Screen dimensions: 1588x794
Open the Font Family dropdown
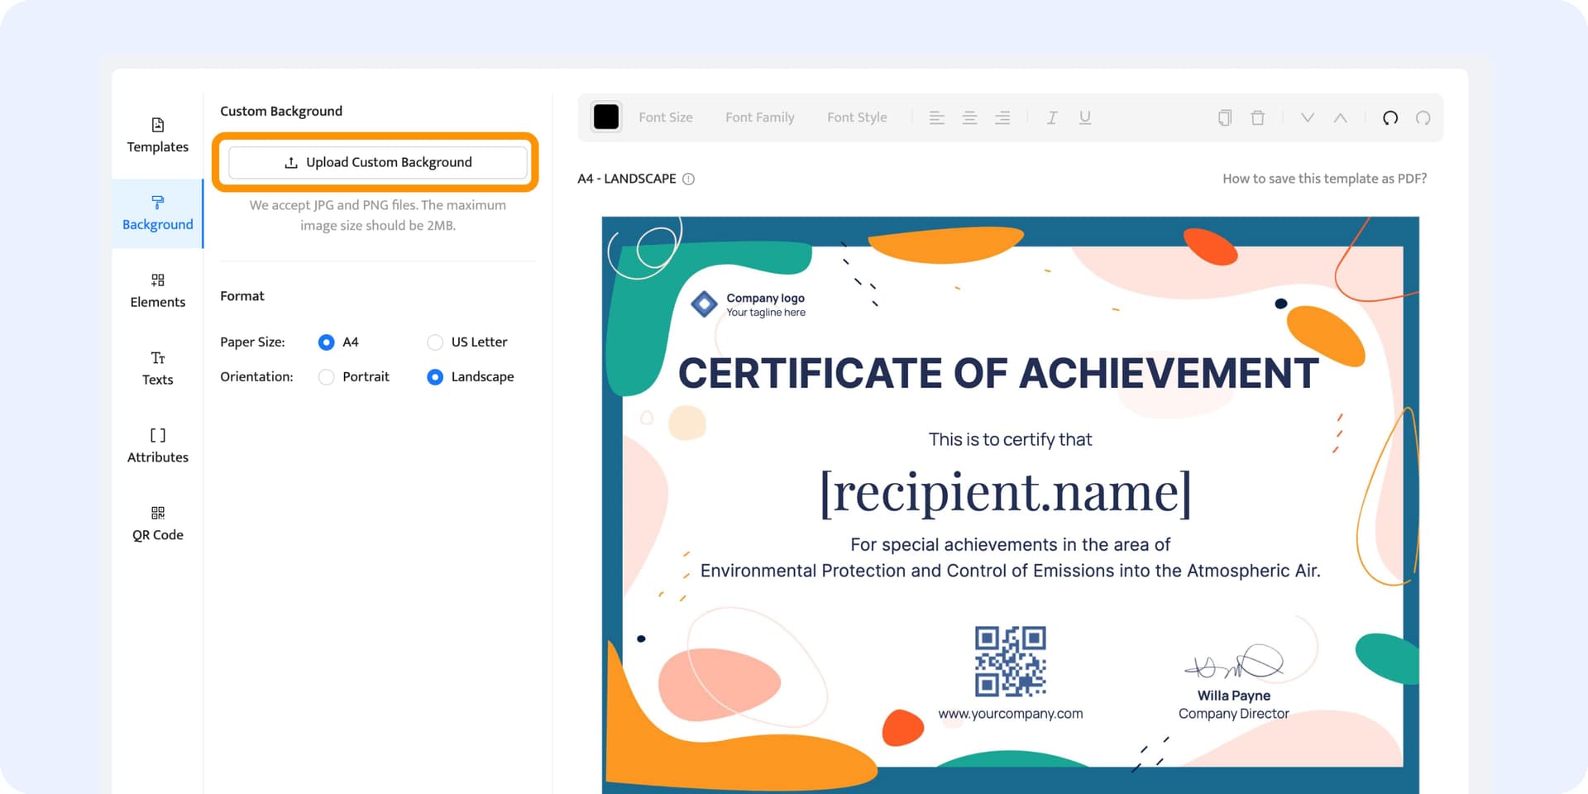click(759, 117)
